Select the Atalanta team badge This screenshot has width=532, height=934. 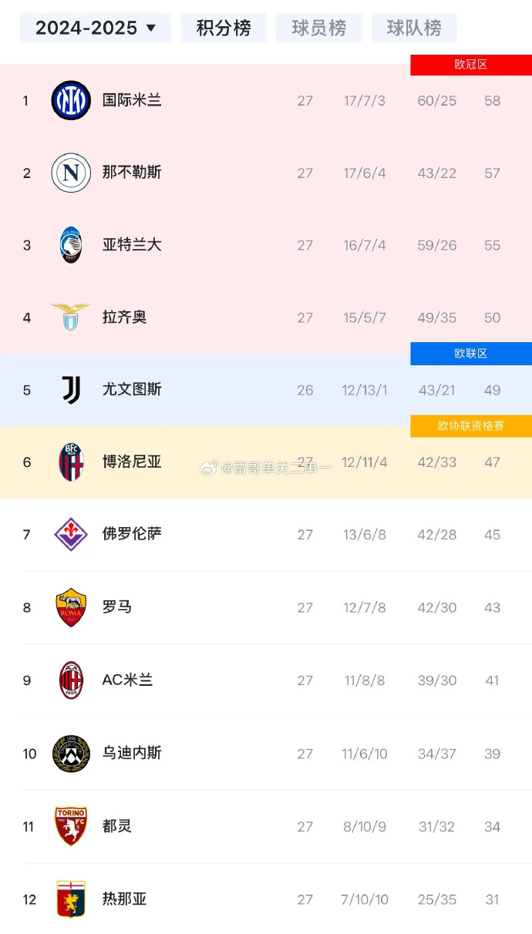coord(71,245)
